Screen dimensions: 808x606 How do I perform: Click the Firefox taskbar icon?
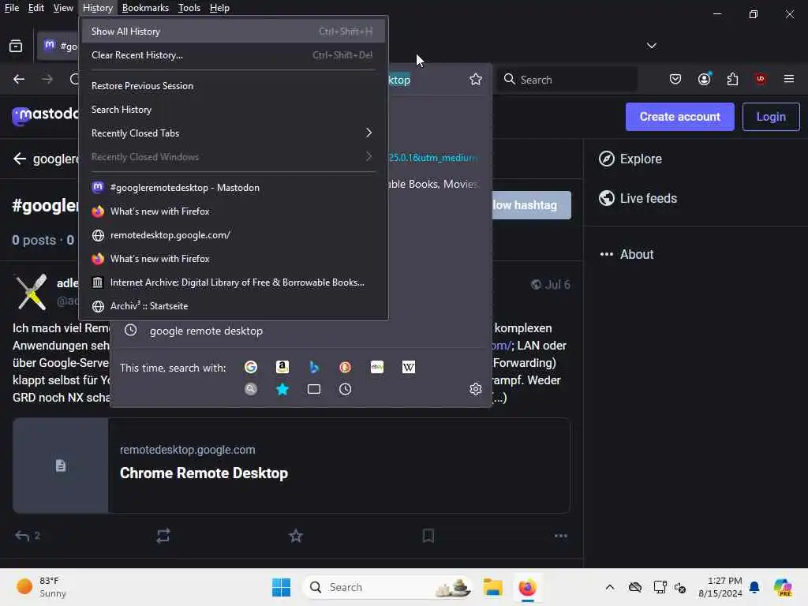(527, 587)
